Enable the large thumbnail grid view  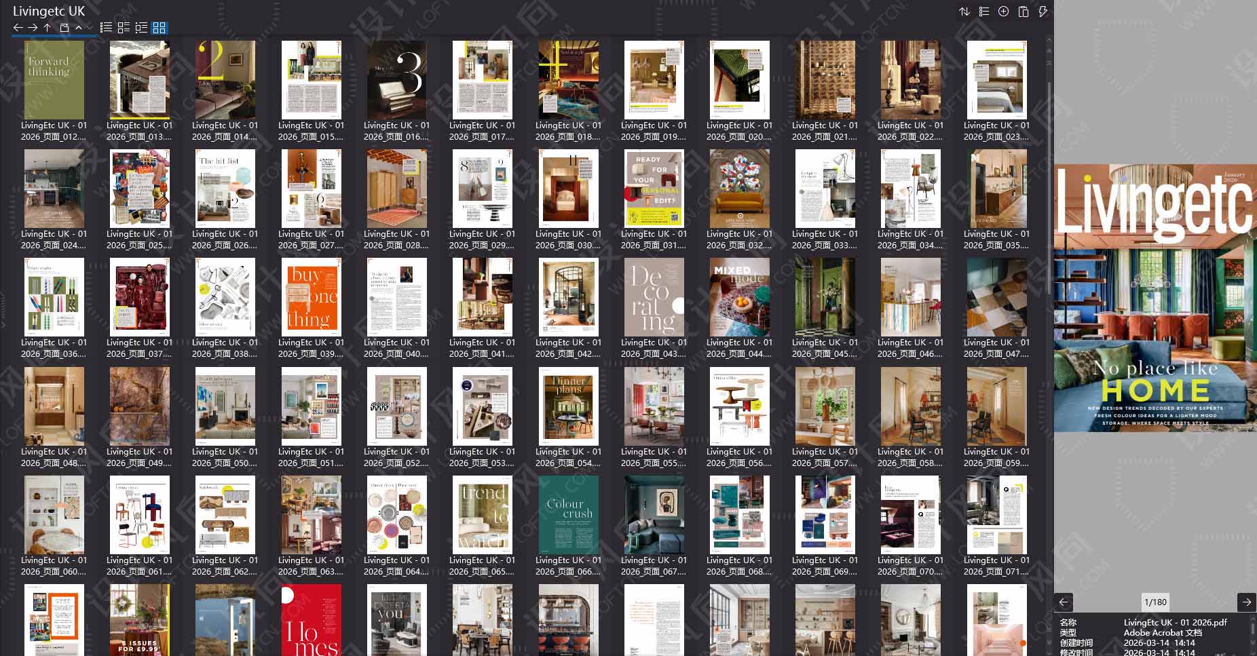pyautogui.click(x=159, y=28)
